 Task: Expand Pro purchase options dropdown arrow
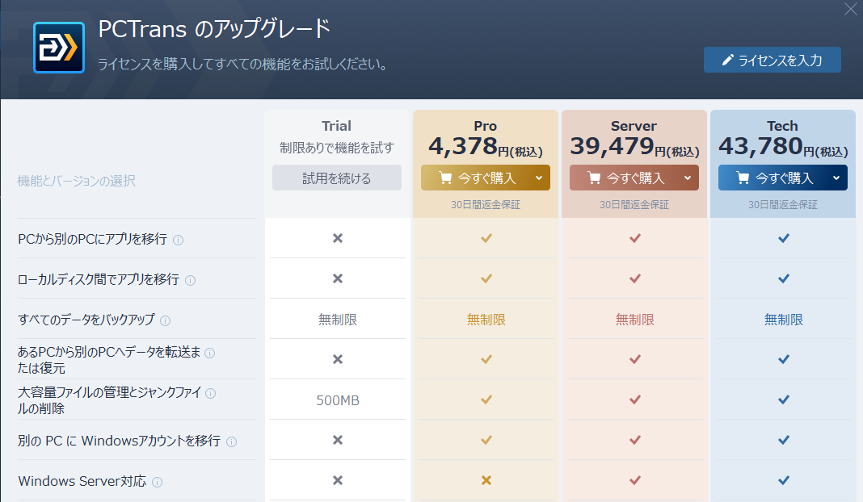[540, 178]
